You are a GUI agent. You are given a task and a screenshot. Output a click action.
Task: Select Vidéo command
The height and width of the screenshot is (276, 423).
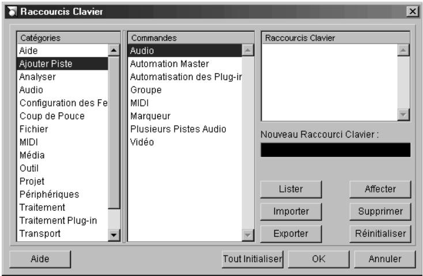[185, 142]
